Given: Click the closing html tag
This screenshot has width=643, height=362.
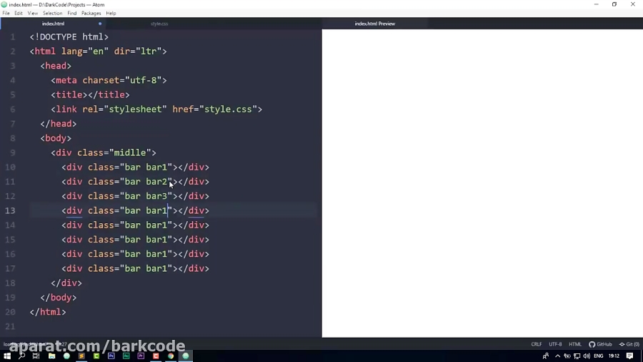Looking at the screenshot, I should [x=48, y=312].
